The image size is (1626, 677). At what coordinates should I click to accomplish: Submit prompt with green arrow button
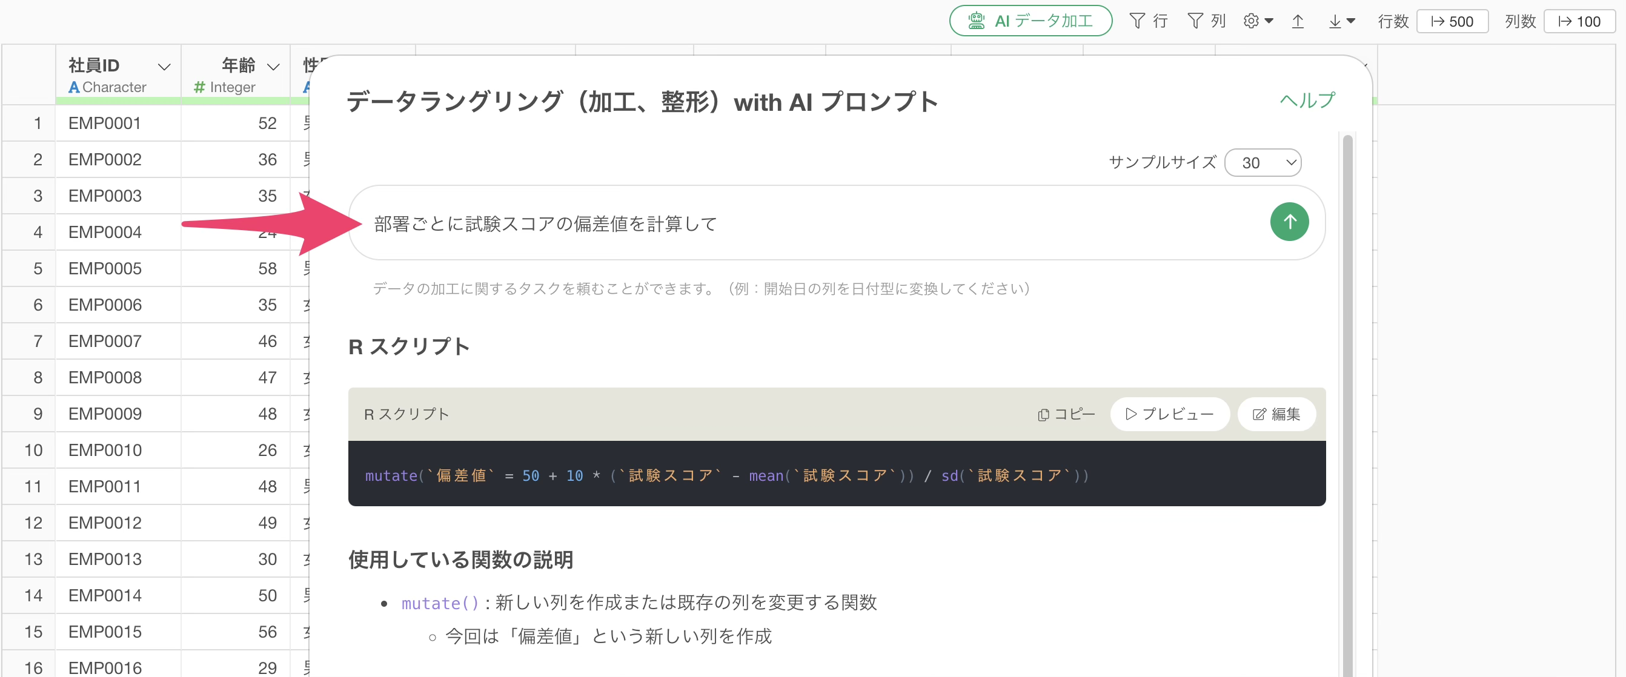pyautogui.click(x=1289, y=222)
